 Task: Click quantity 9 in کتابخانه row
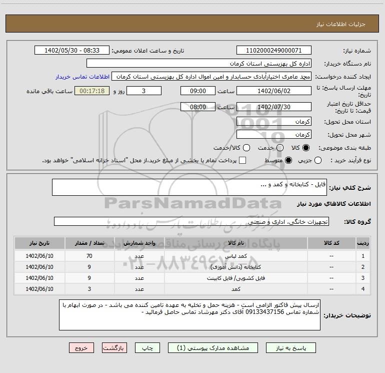pyautogui.click(x=89, y=267)
